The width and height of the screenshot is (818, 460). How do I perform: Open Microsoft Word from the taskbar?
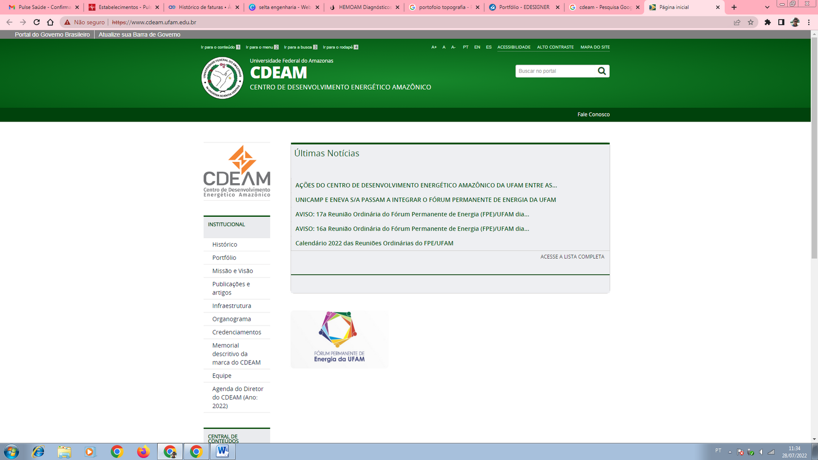tap(222, 451)
